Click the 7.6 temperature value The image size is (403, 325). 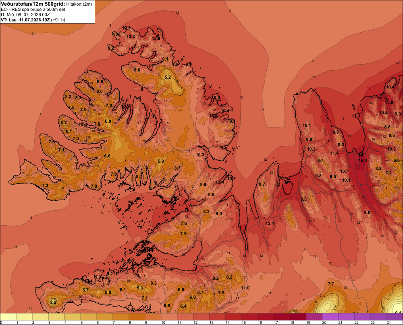[x=184, y=223]
